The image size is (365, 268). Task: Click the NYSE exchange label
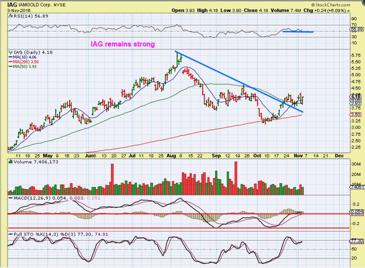coord(60,5)
